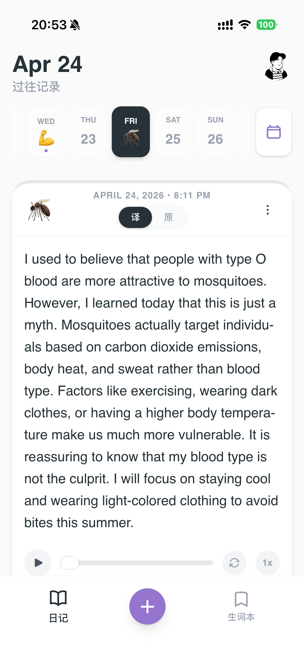Screen dimensions: 304x662
Task: Select Friday mosquito date tile
Action: [131, 132]
